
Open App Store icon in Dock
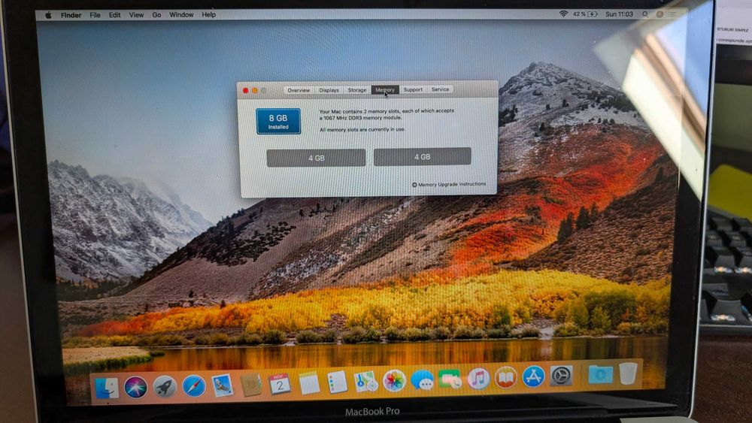click(x=533, y=376)
